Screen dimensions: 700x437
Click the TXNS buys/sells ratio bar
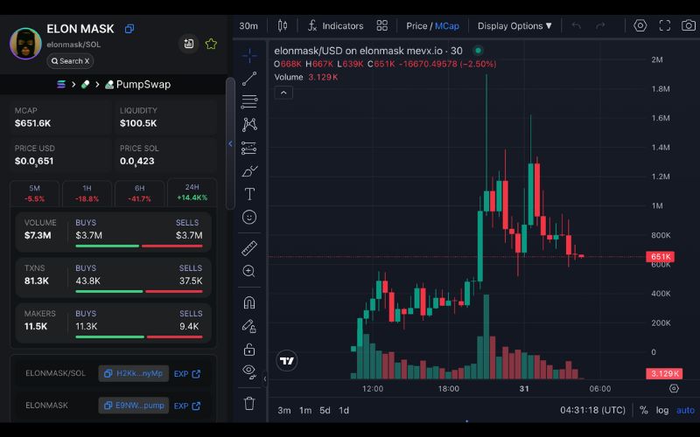coord(139,291)
